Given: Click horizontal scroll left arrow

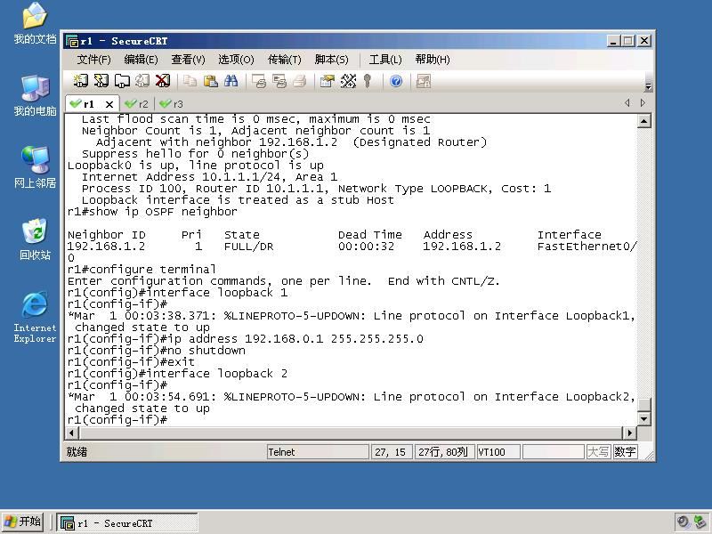Looking at the screenshot, I should tap(71, 433).
